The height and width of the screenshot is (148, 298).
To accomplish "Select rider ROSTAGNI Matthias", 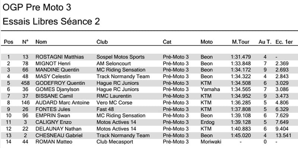I will [60, 57].
